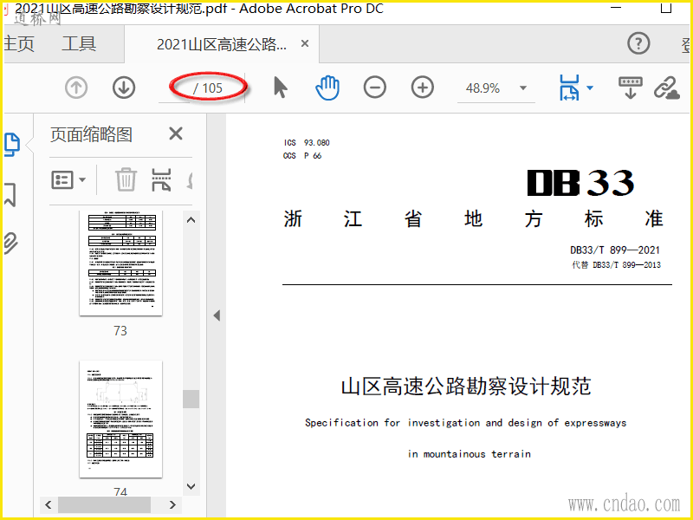This screenshot has width=693, height=520.
Task: Click thumbnail panel scroll left arrow
Action: [49, 504]
